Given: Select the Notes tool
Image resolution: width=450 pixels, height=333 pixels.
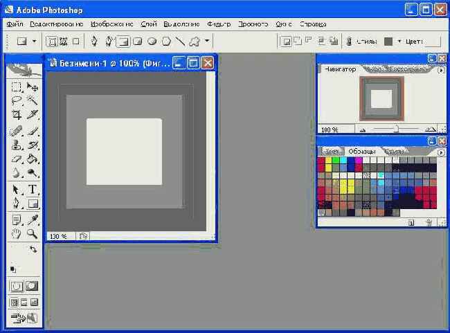Looking at the screenshot, I should [x=16, y=220].
